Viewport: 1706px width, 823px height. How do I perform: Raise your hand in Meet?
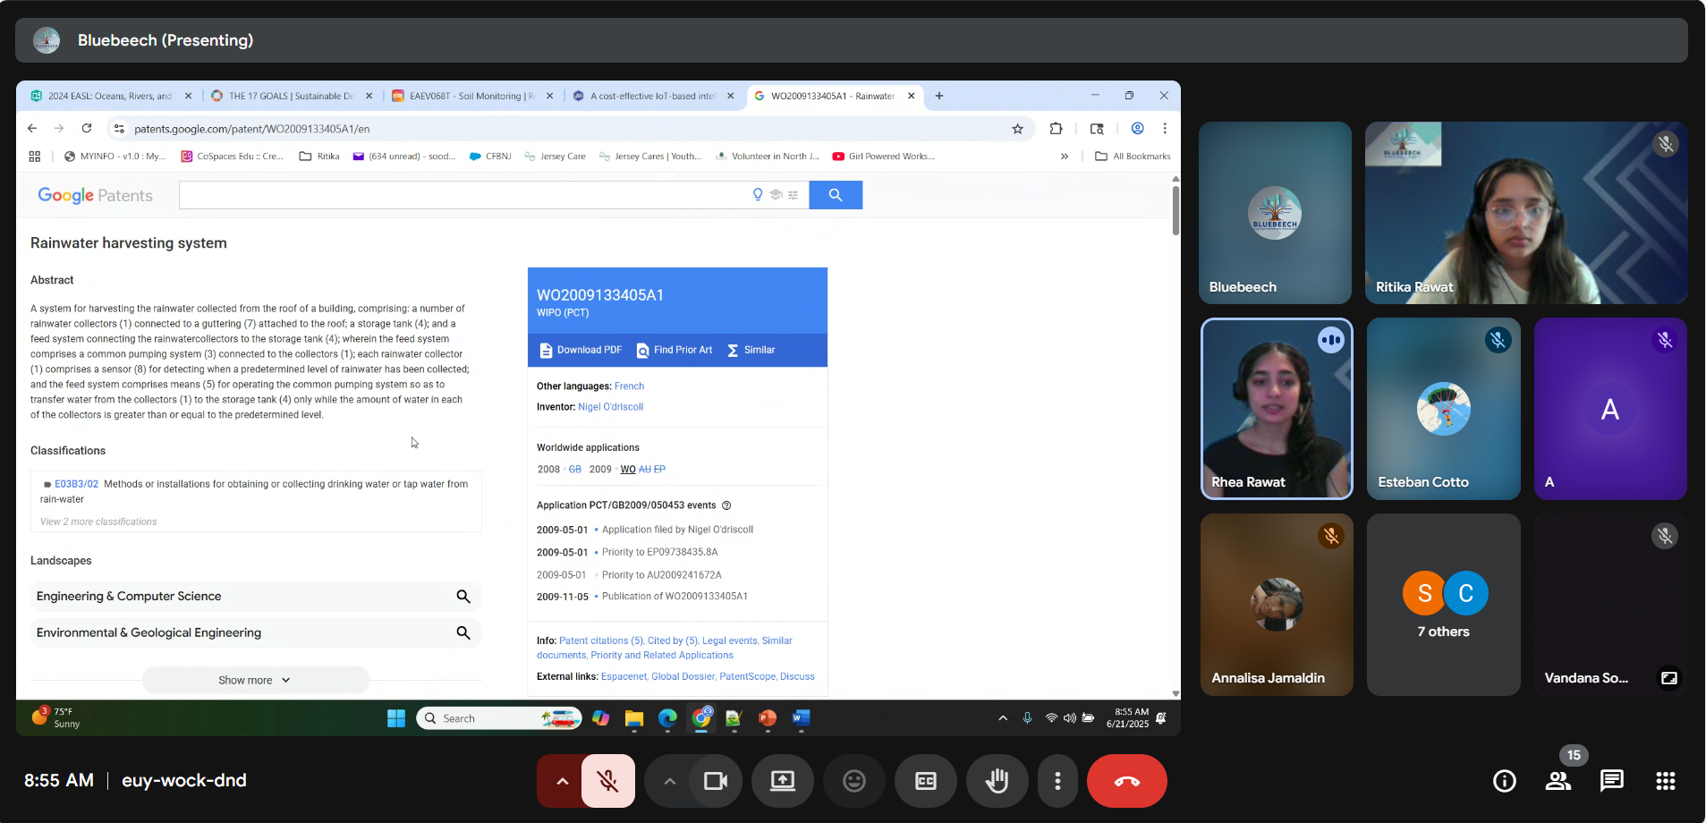[x=997, y=780]
